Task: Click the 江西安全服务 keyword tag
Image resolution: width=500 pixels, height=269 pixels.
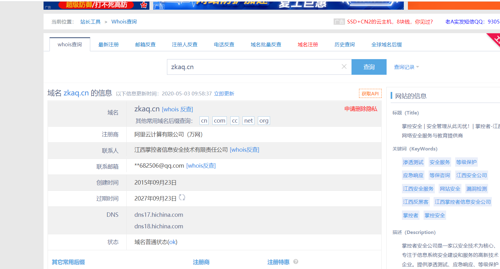Action: coord(418,189)
